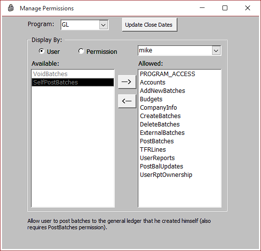261x251 pixels.
Task: Choose Accounts in the Allowed list
Action: 179,83
